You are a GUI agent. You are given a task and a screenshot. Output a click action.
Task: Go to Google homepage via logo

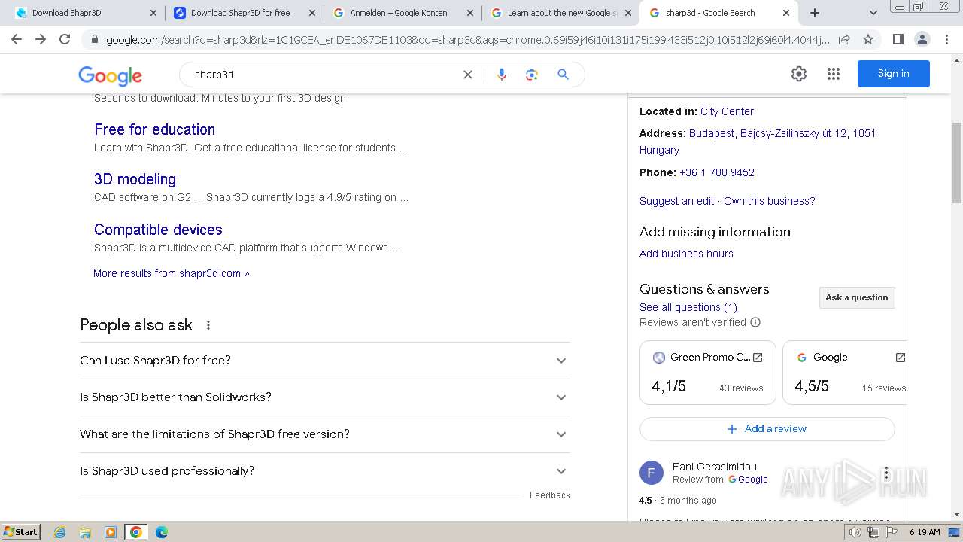pyautogui.click(x=110, y=75)
